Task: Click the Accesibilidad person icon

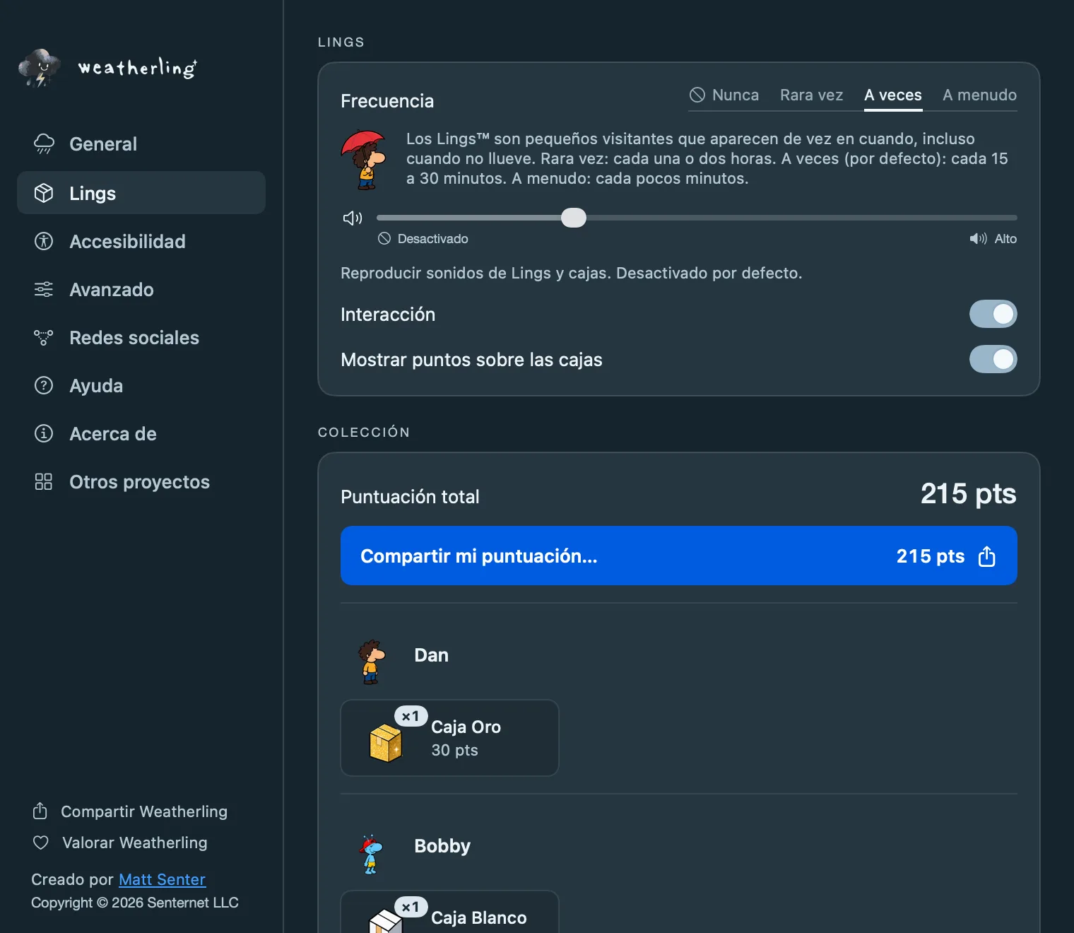Action: point(44,241)
